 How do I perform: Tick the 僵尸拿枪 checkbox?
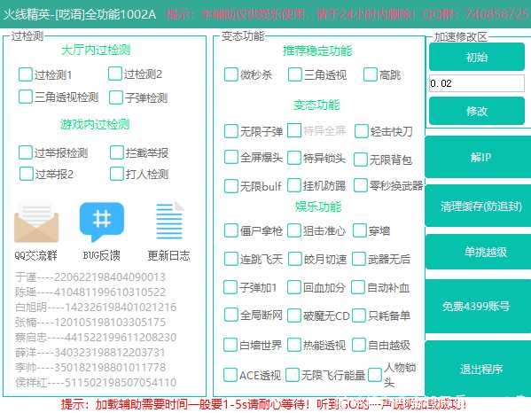[x=231, y=230]
